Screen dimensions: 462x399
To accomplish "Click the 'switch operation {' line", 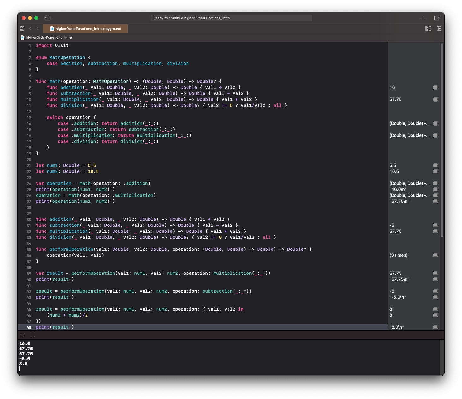I will click(71, 117).
